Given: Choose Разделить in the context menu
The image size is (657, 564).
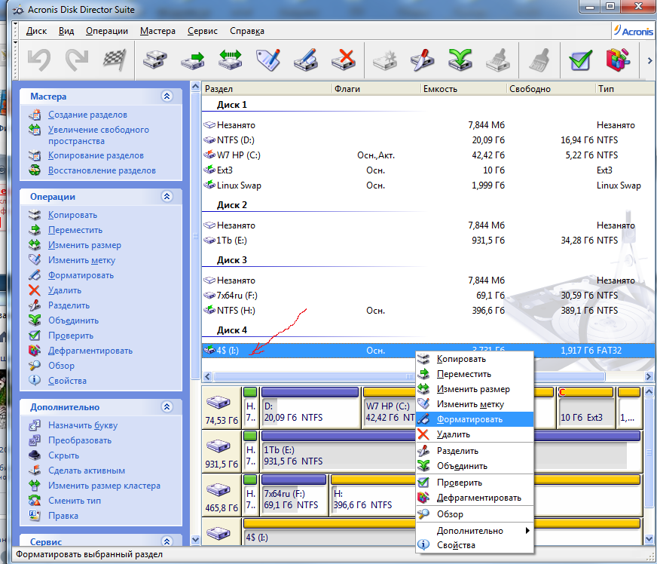Looking at the screenshot, I should [x=475, y=451].
